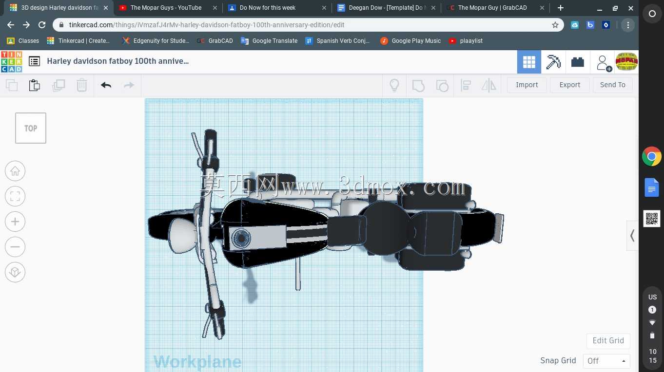The image size is (664, 372).
Task: Click the Export button
Action: click(569, 85)
